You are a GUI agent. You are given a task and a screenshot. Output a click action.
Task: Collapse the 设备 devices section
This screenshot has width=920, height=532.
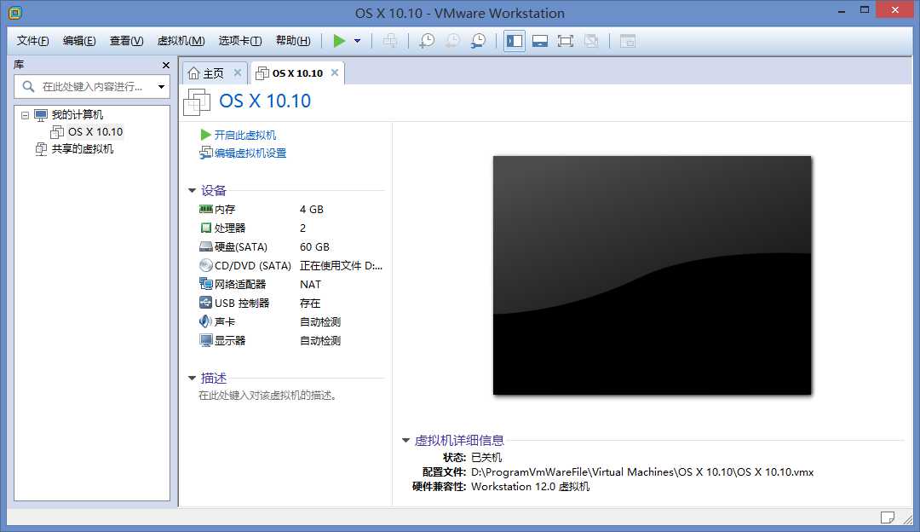pyautogui.click(x=192, y=190)
